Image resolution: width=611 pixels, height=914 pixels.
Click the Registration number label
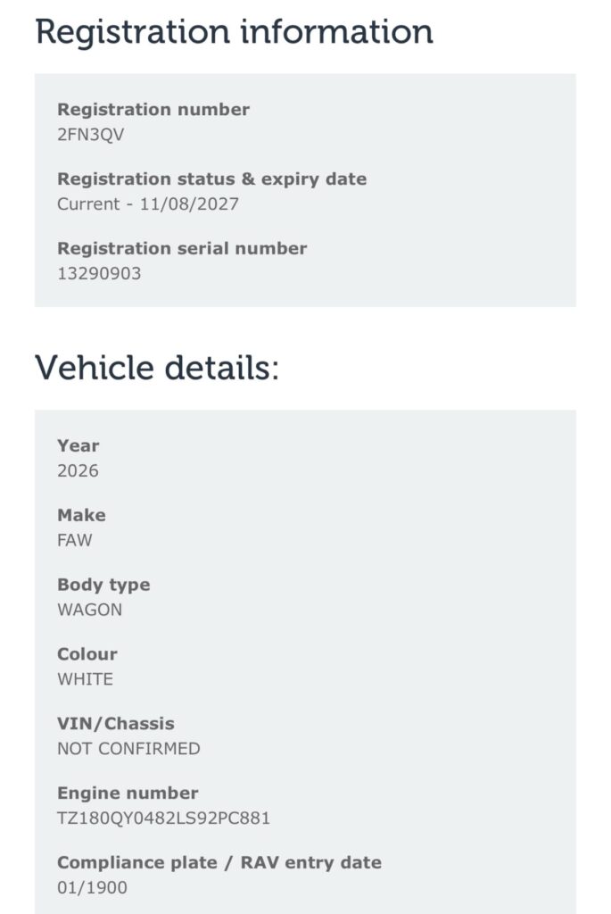[153, 110]
